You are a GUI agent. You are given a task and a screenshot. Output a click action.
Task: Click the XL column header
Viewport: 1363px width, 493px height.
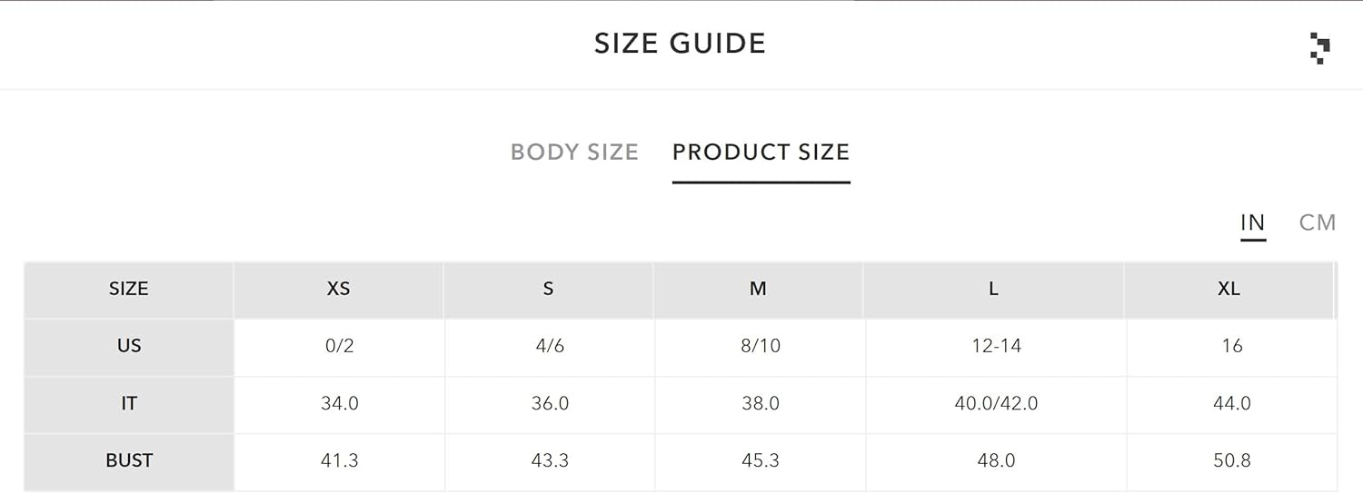pyautogui.click(x=1229, y=290)
